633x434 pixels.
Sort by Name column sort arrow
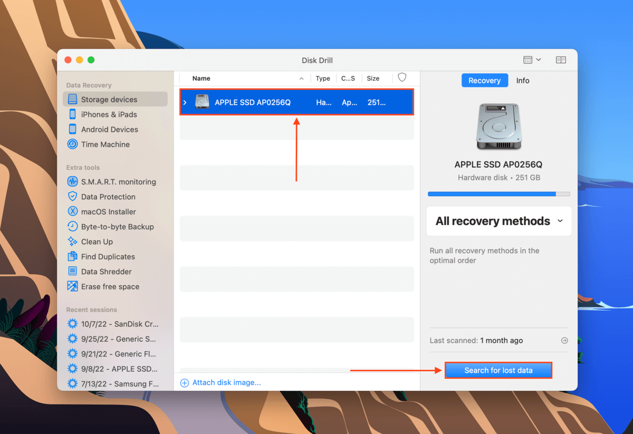click(x=301, y=79)
